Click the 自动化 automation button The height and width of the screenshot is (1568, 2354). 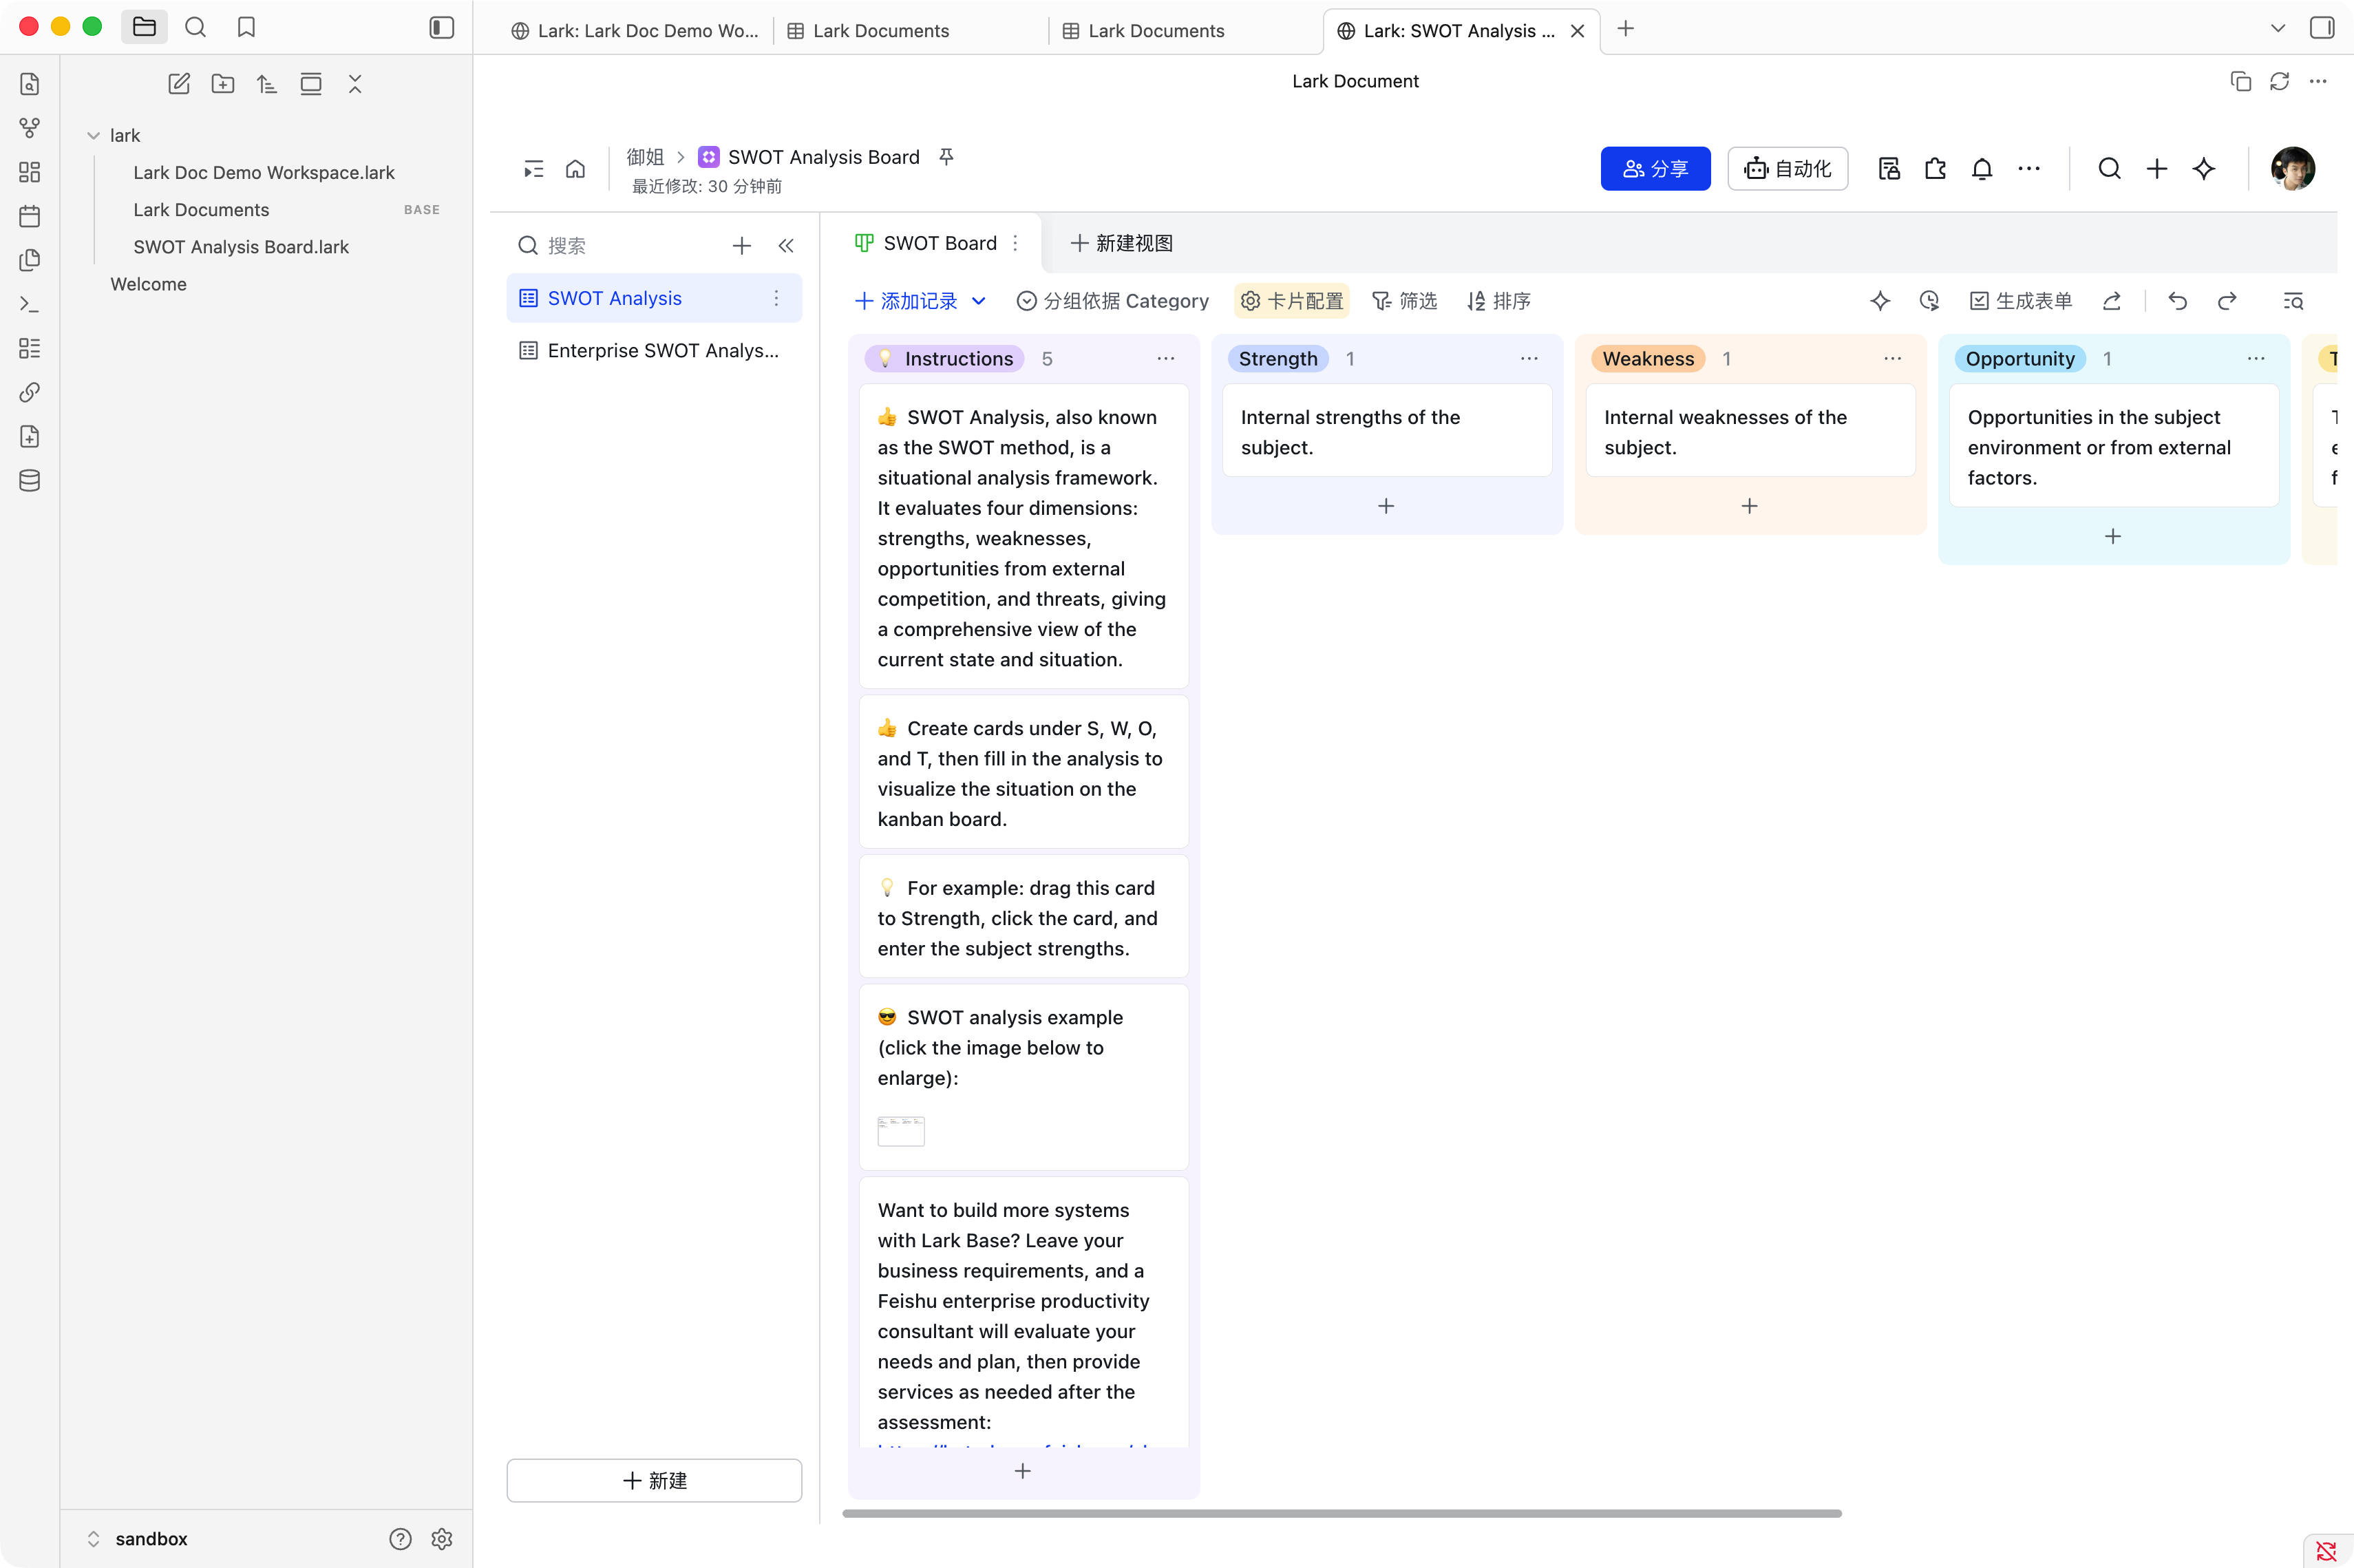point(1787,169)
